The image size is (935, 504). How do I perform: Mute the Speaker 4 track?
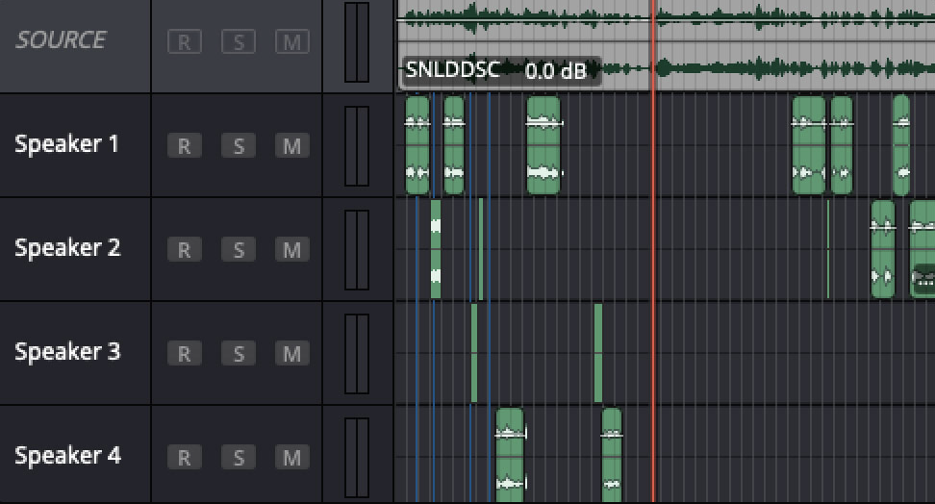point(292,457)
